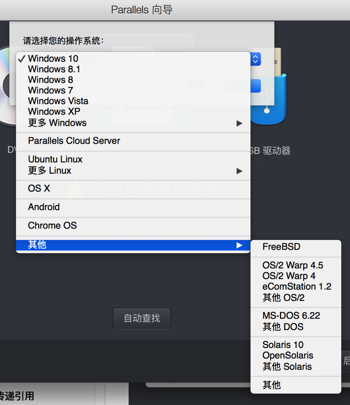
Task: Select Windows XP in the list
Action: click(133, 111)
